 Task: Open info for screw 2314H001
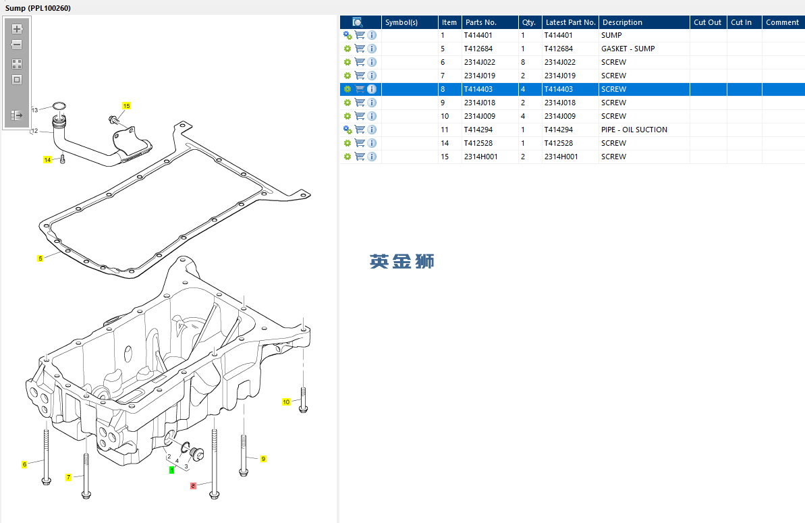pos(372,157)
